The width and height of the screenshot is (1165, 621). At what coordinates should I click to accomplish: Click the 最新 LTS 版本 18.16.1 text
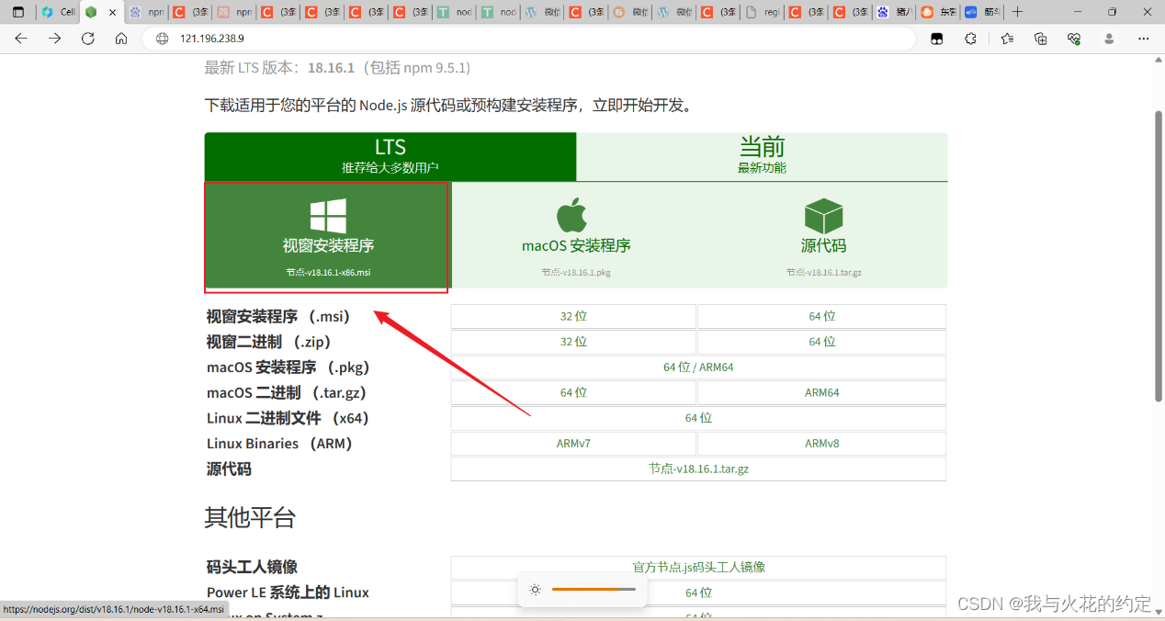coord(337,68)
